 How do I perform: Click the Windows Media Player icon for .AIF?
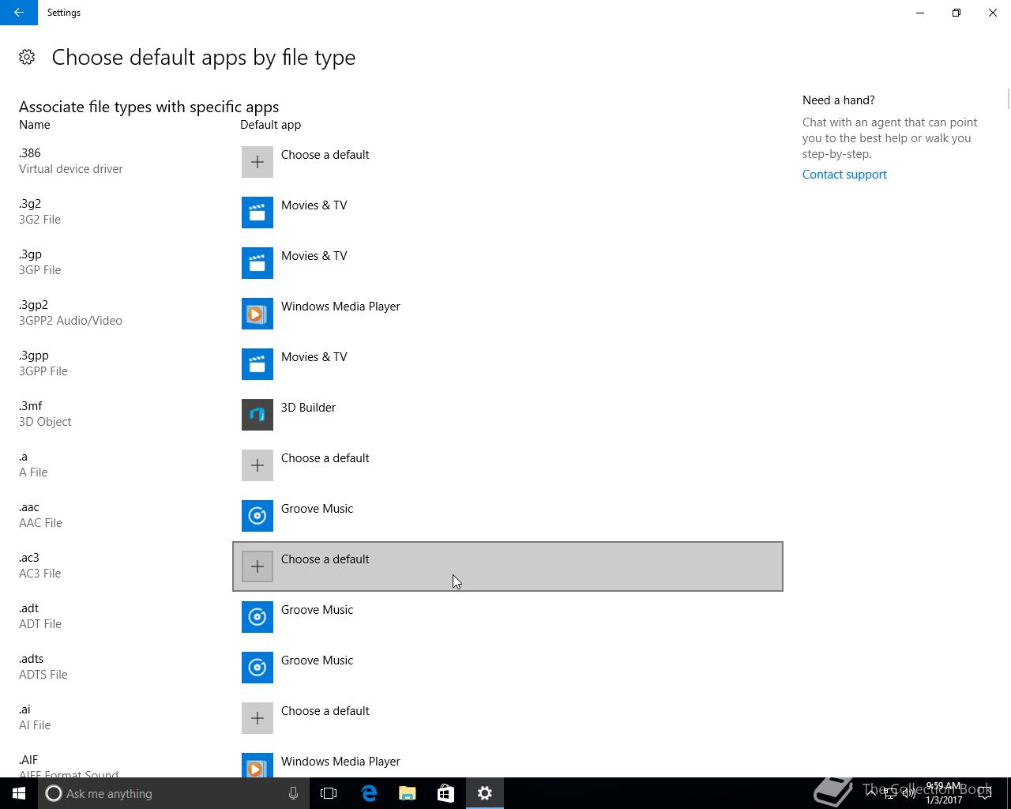click(x=257, y=765)
